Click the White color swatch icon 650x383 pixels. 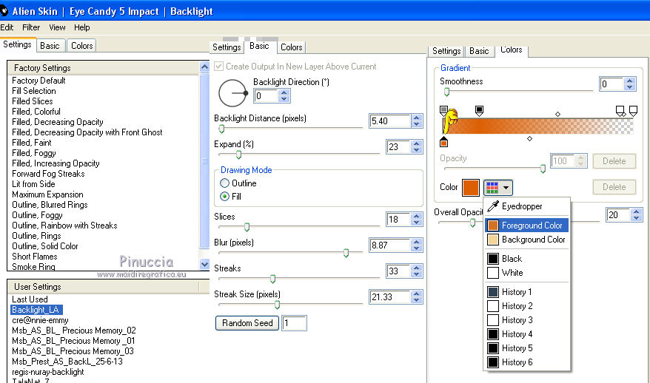pyautogui.click(x=493, y=273)
